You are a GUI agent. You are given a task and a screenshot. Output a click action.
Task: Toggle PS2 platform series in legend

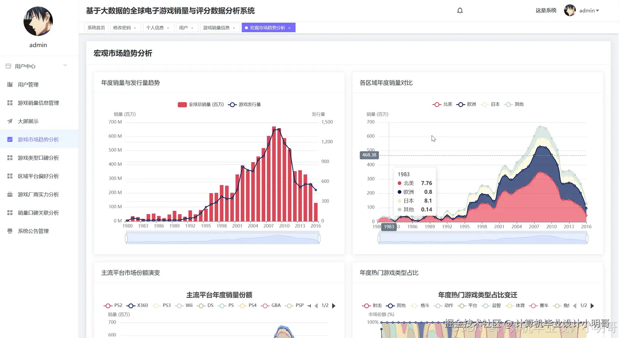pyautogui.click(x=113, y=305)
